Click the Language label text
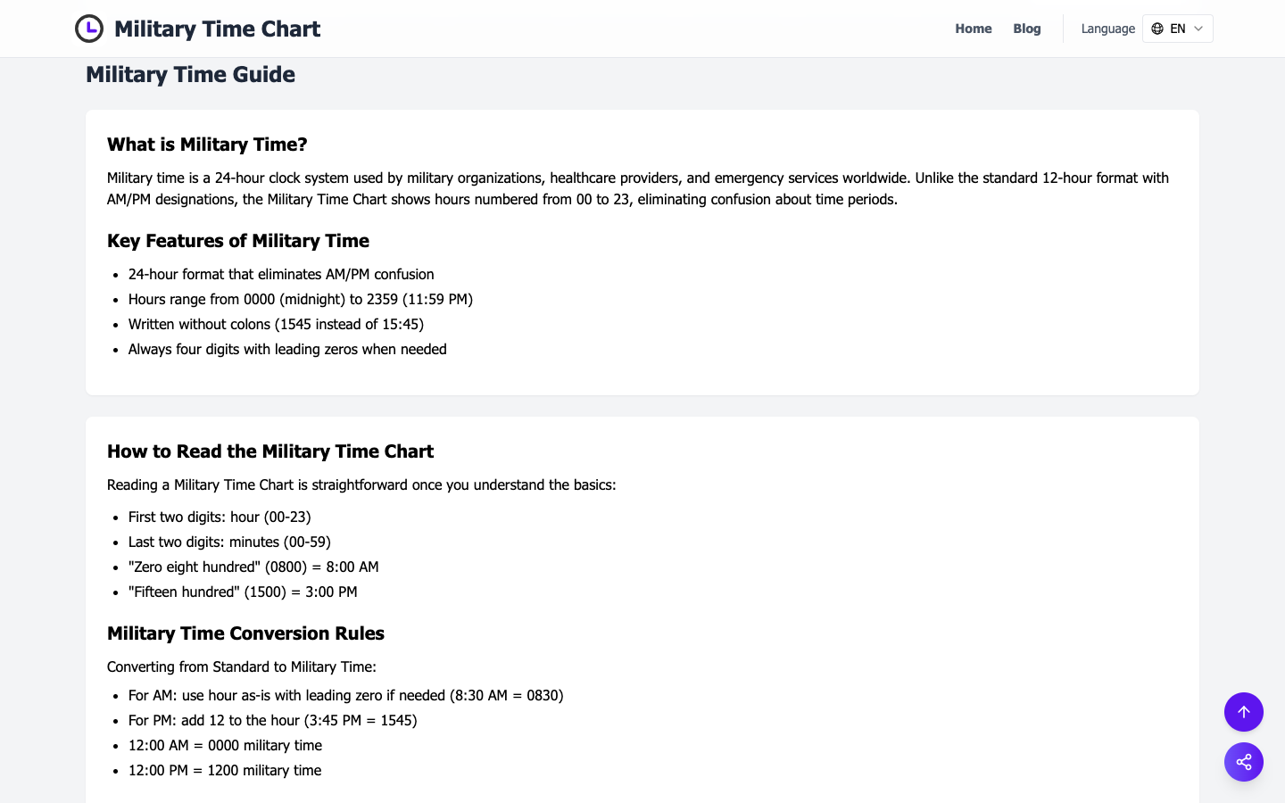Screen dimensions: 1285x803 tap(1107, 29)
